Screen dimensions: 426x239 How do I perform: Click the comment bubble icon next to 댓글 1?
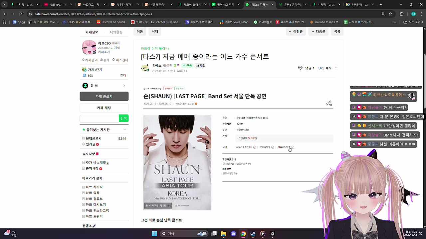click(x=301, y=68)
